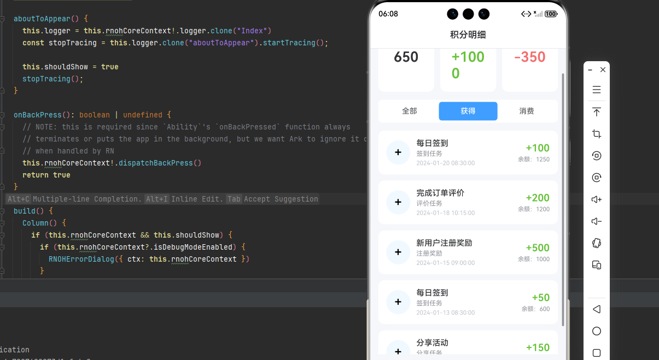Rotate the emulator screen clockwise

click(x=597, y=178)
